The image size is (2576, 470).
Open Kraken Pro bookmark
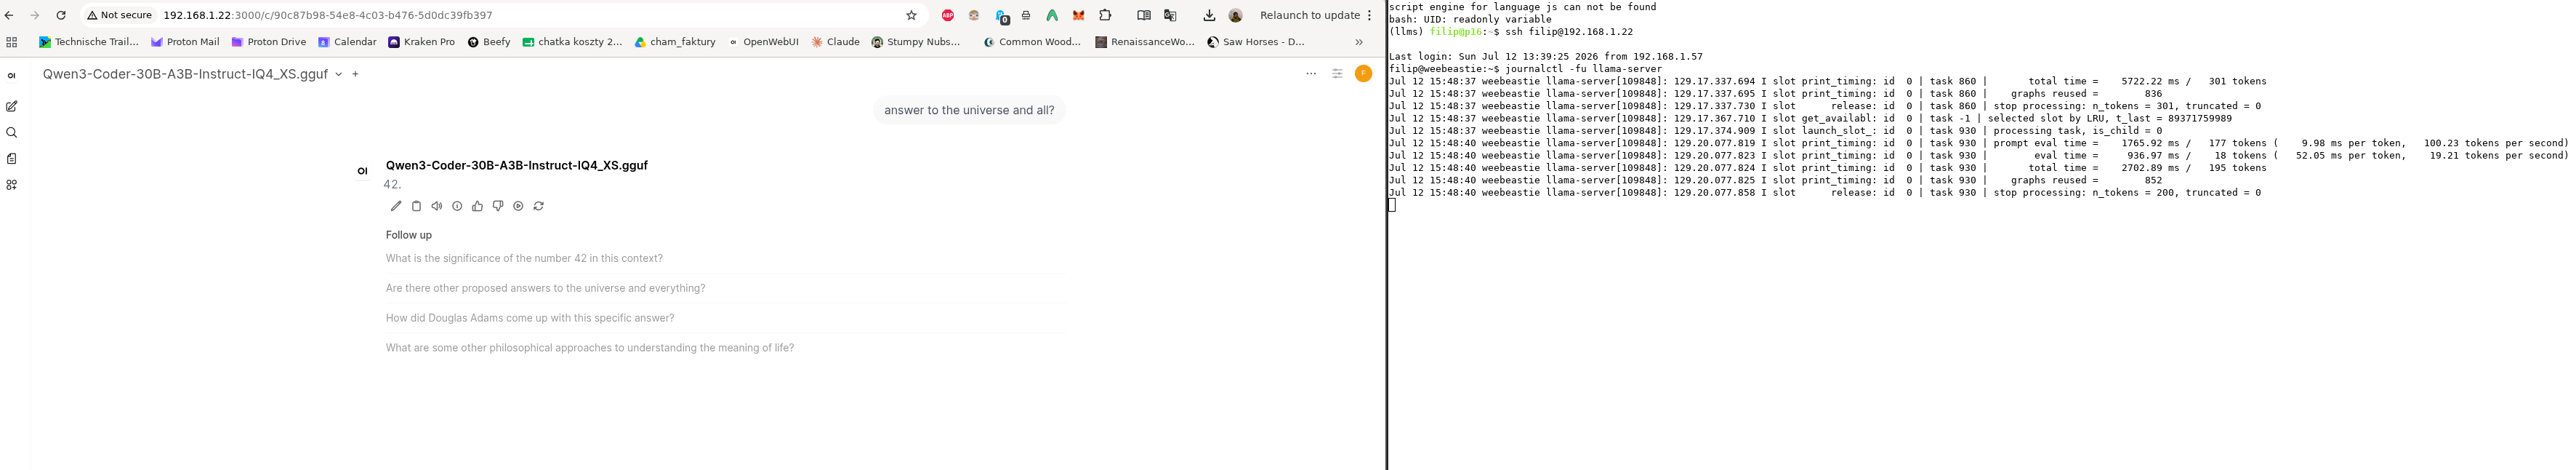[x=421, y=42]
